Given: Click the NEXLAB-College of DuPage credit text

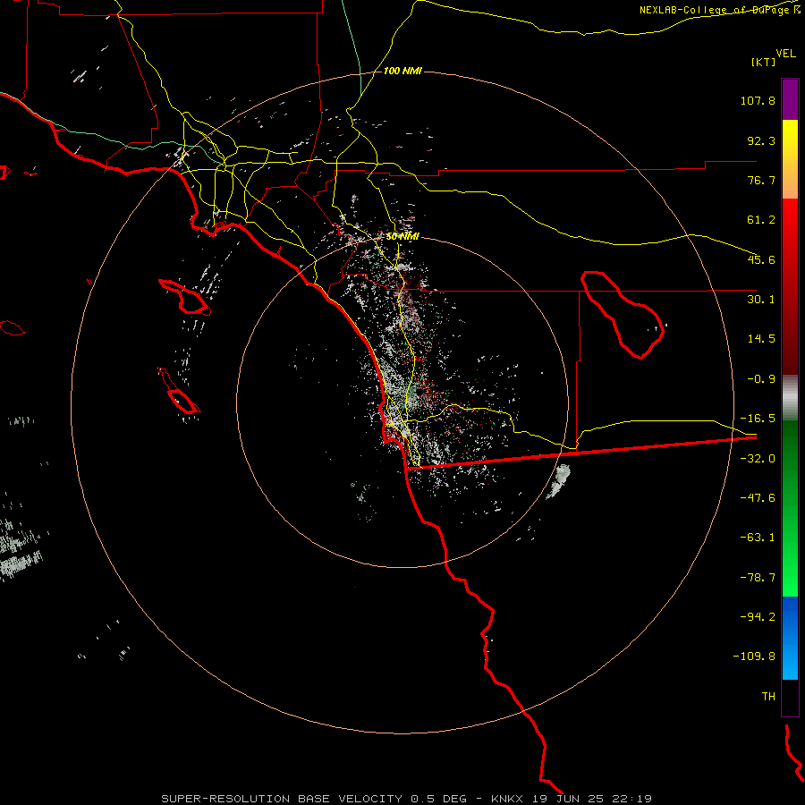Looking at the screenshot, I should (719, 10).
